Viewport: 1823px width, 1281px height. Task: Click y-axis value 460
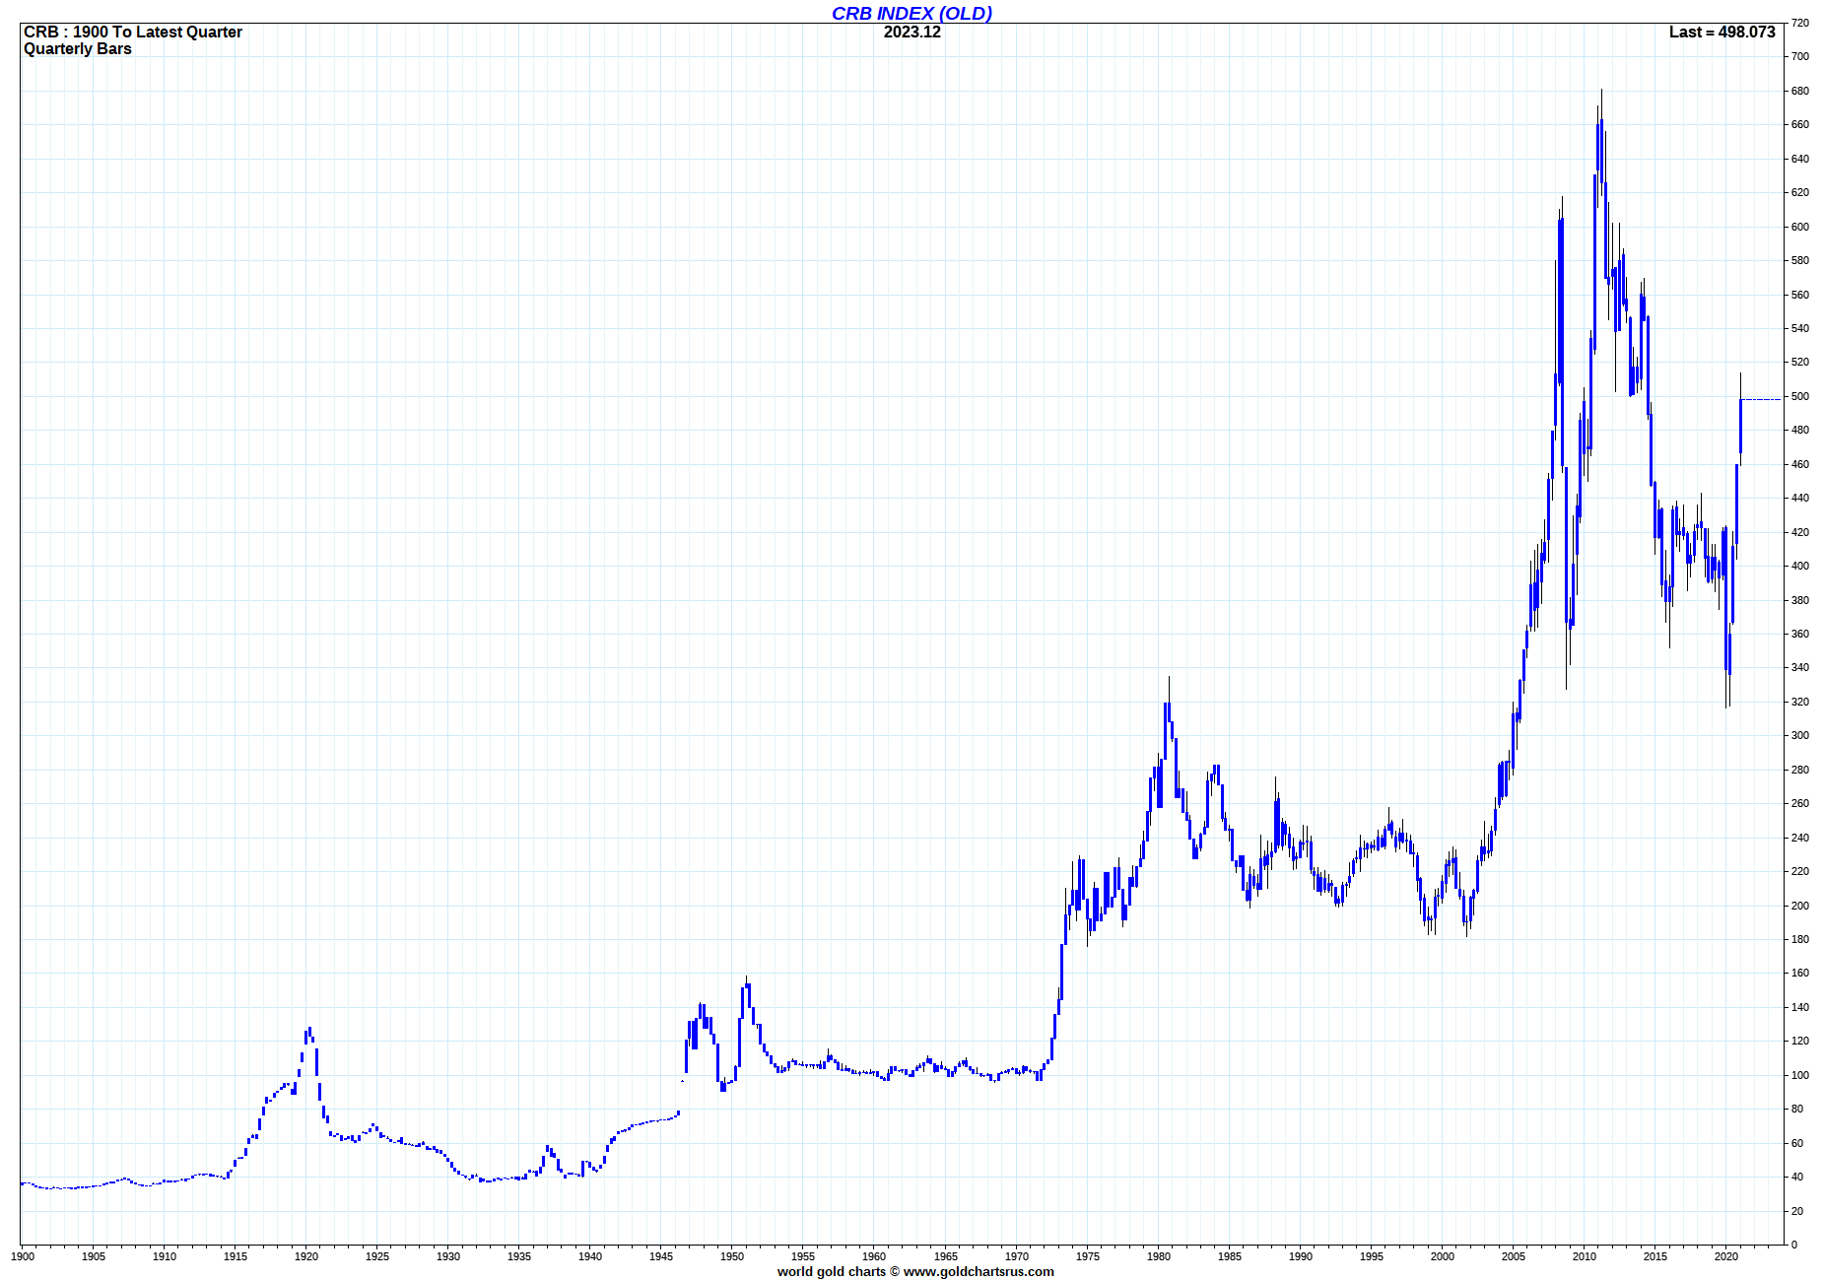tap(1800, 464)
